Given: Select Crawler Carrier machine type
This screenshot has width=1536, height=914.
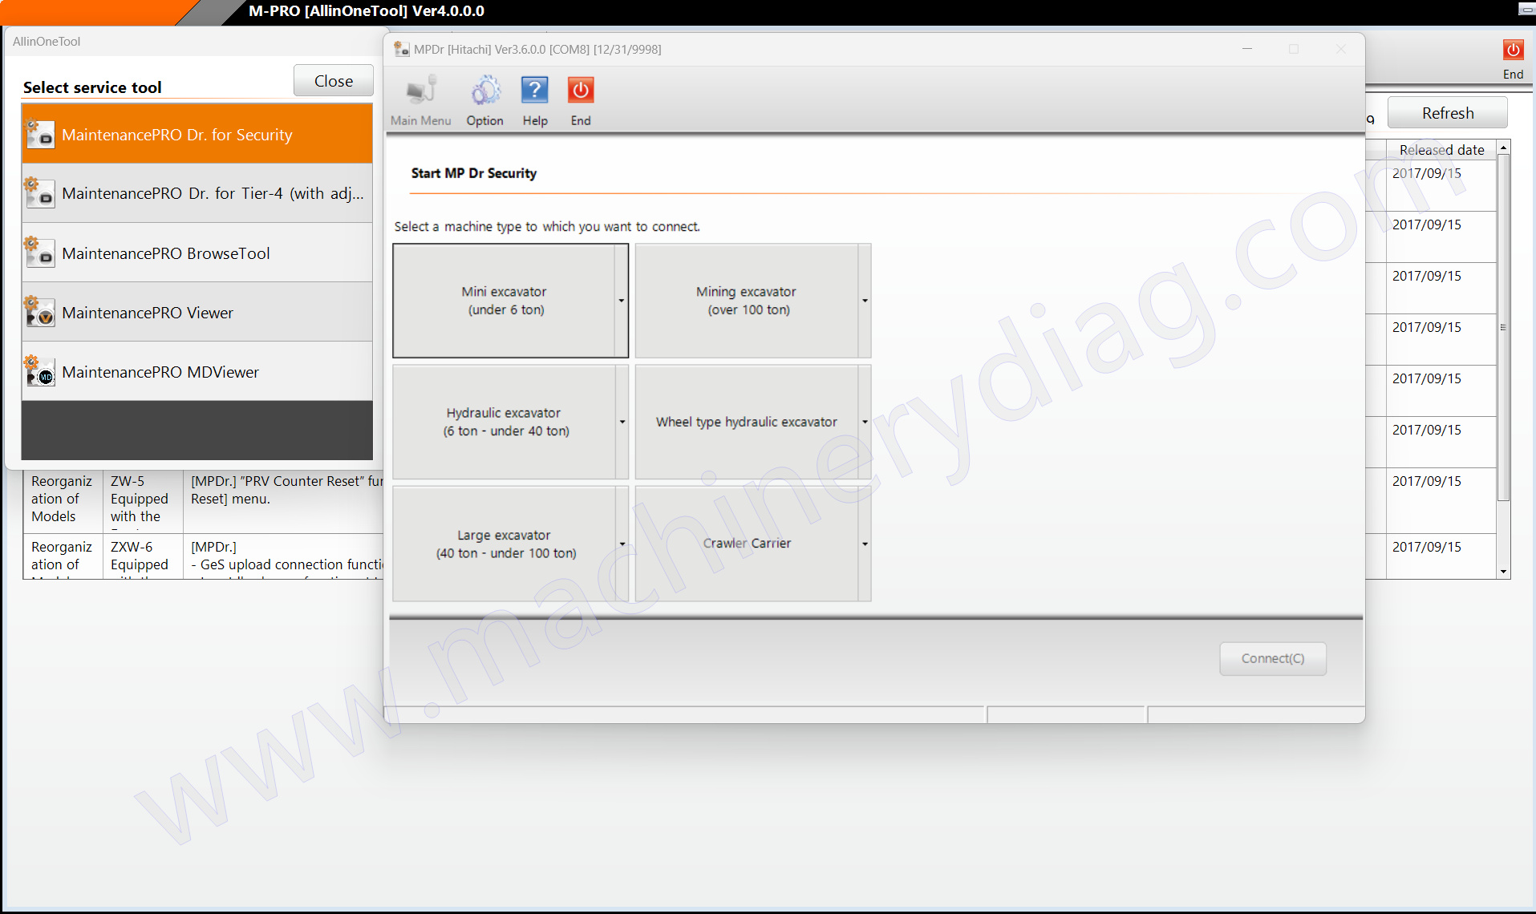Looking at the screenshot, I should tap(747, 544).
